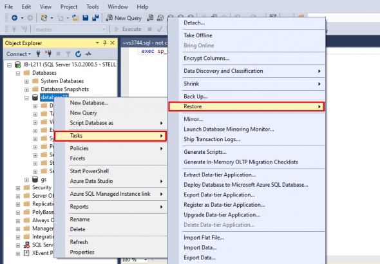The width and height of the screenshot is (380, 264).
Task: Select Export Data... menu entry
Action: point(247,258)
